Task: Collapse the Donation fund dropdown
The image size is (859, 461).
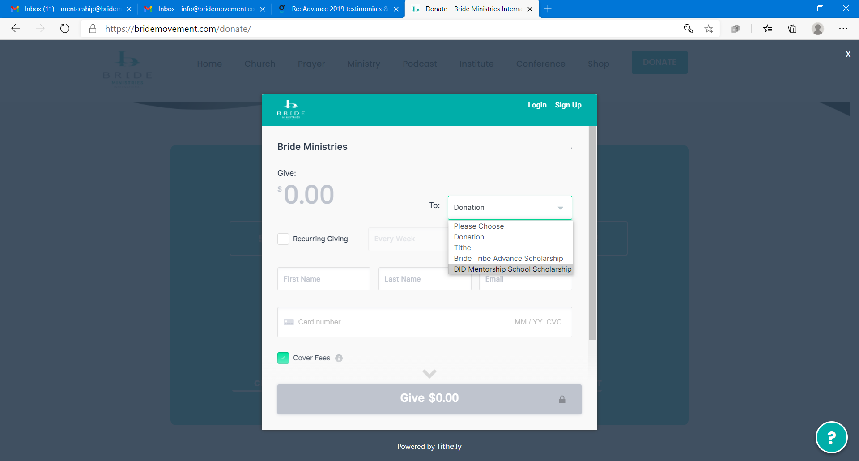Action: coord(510,208)
